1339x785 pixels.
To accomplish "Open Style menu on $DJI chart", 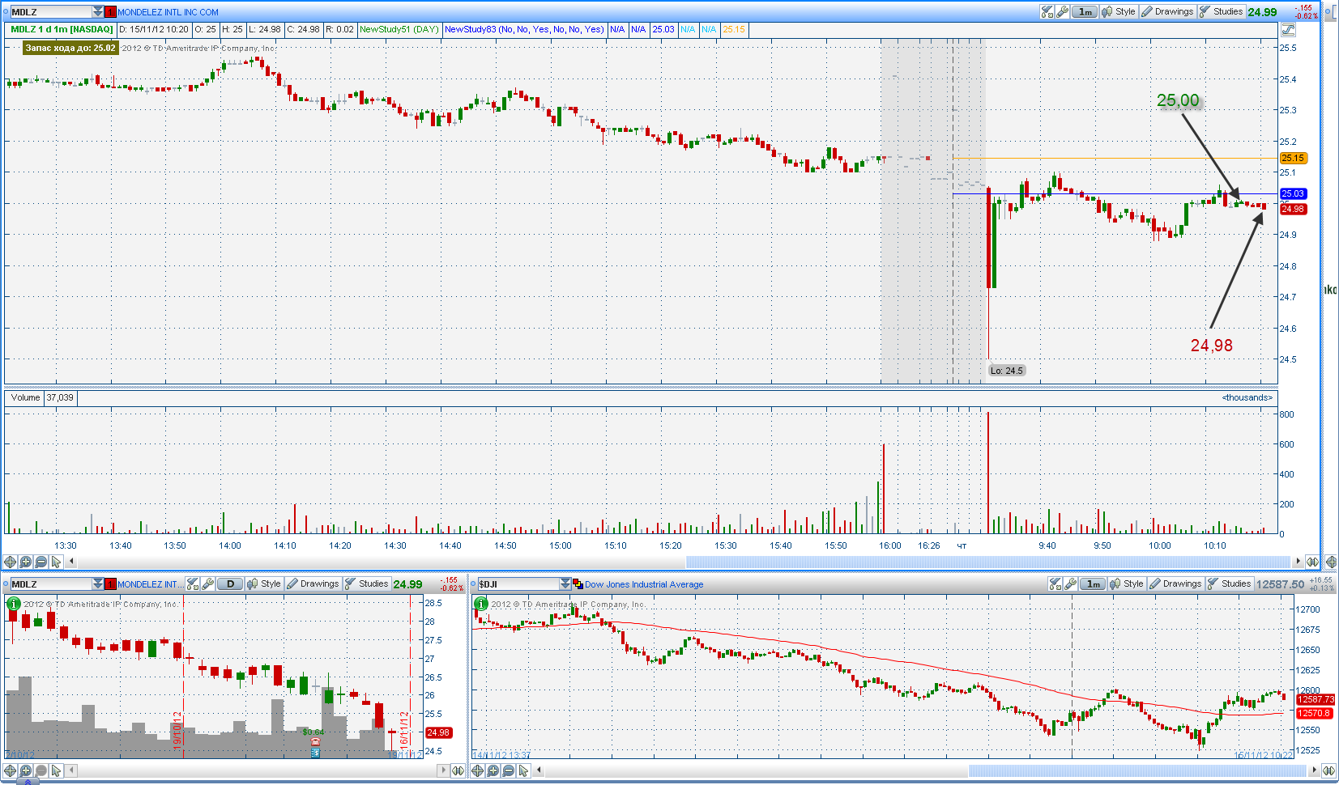I will [x=1127, y=583].
